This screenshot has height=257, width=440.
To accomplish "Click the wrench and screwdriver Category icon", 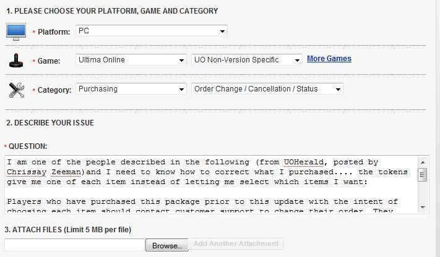I will point(17,90).
